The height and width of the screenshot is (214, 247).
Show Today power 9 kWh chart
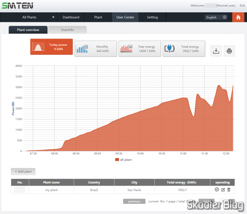pyautogui.click(x=51, y=47)
